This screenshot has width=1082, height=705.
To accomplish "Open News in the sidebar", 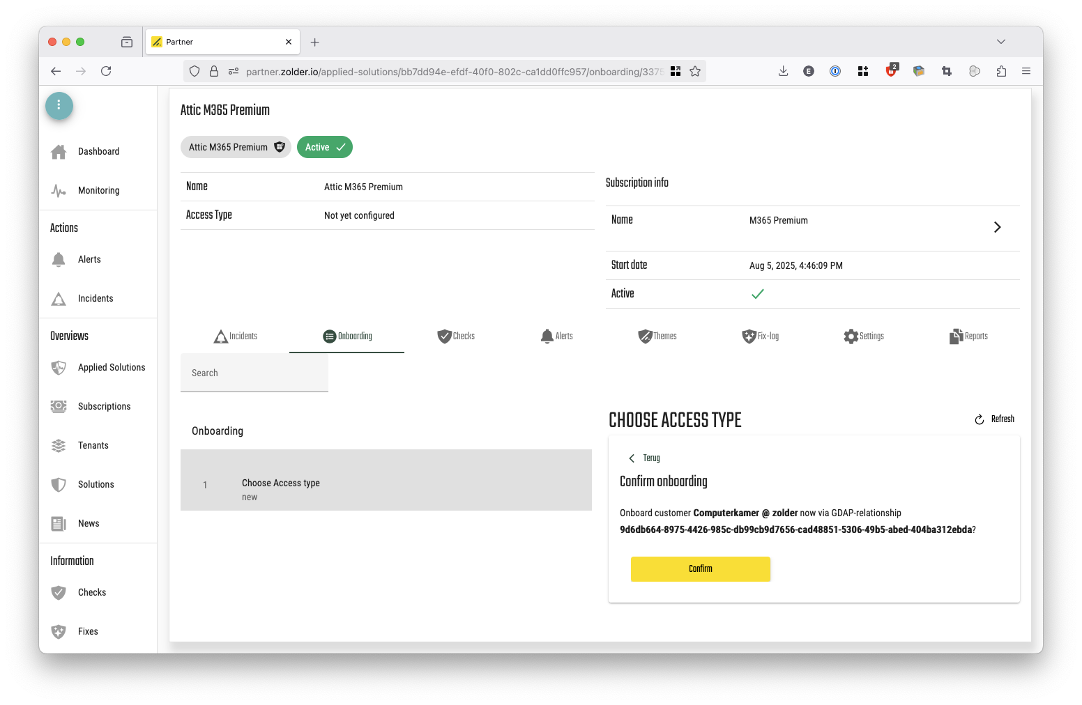I will (x=89, y=524).
